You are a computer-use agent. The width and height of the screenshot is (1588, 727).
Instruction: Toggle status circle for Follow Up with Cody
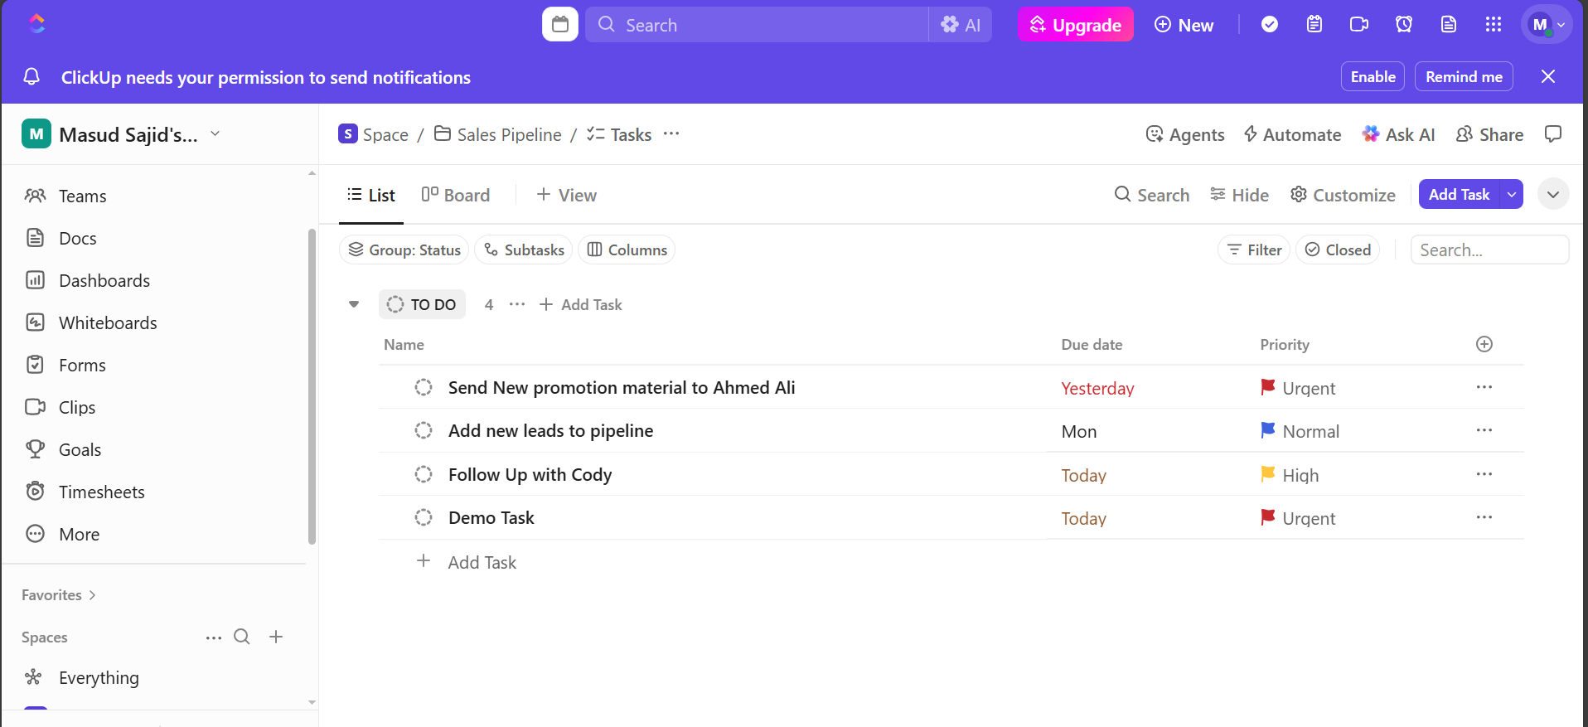424,474
